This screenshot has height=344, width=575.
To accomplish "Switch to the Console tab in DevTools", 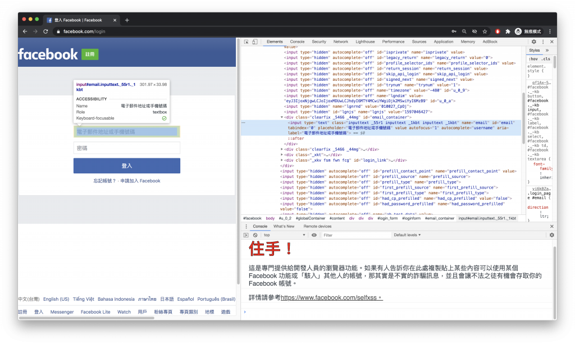I will [x=297, y=42].
